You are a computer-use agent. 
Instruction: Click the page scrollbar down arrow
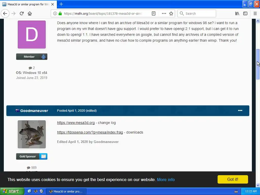click(258, 185)
